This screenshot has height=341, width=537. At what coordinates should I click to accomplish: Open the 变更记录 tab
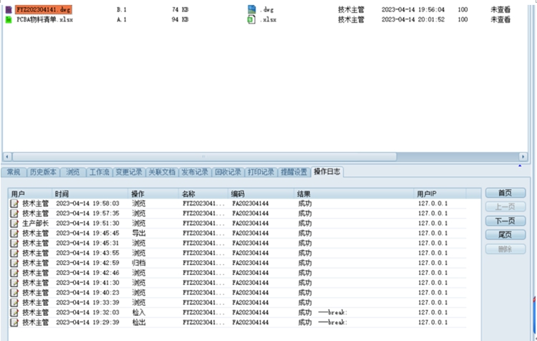129,172
